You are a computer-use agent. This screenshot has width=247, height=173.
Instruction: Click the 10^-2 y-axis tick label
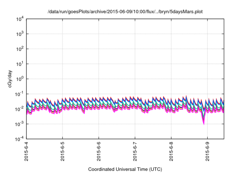coord(19,109)
